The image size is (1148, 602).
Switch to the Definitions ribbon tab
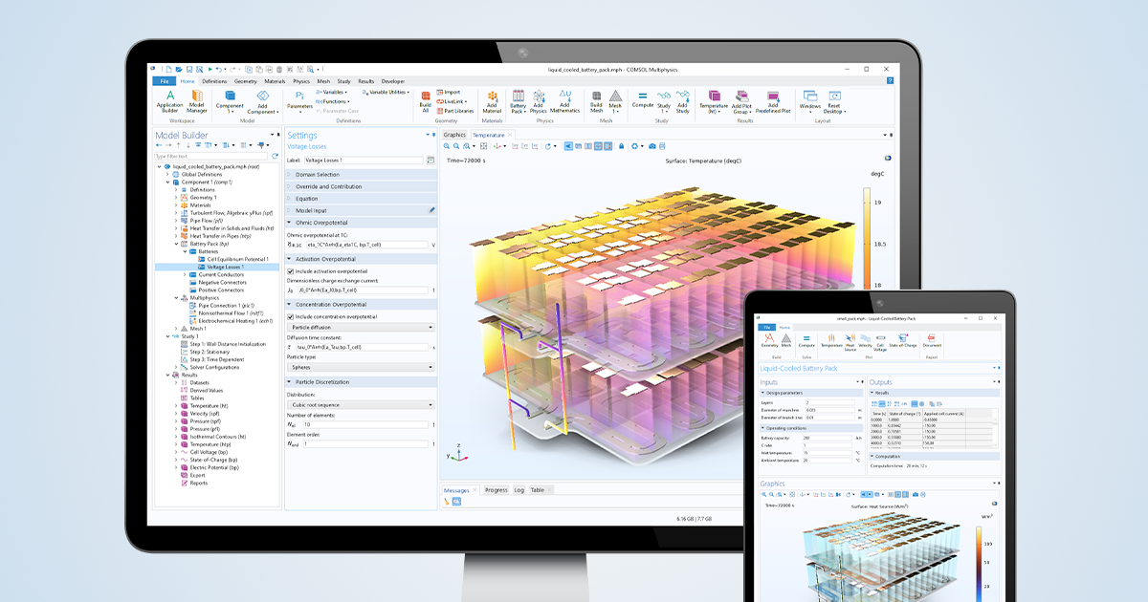214,81
